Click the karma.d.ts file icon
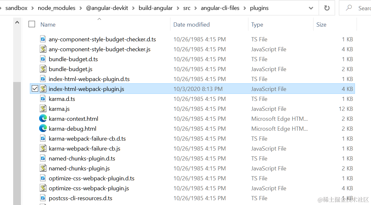 pos(43,98)
